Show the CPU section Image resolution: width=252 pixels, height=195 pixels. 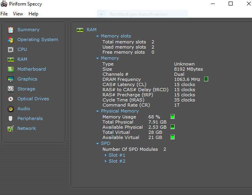tap(22, 49)
